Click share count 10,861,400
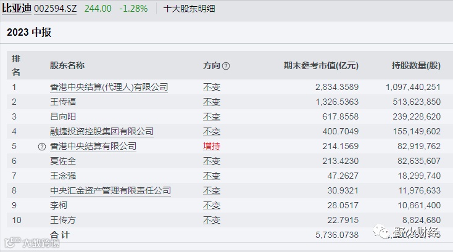The image size is (453, 252). point(420,205)
